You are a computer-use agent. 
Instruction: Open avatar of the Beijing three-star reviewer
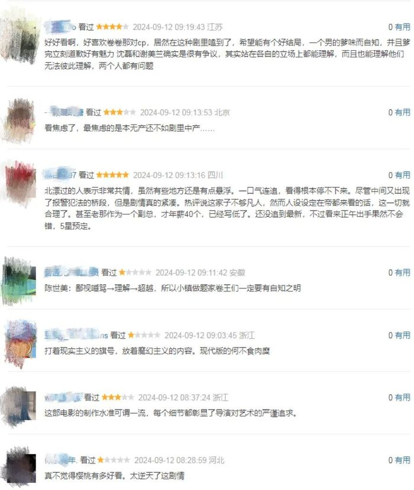20,121
